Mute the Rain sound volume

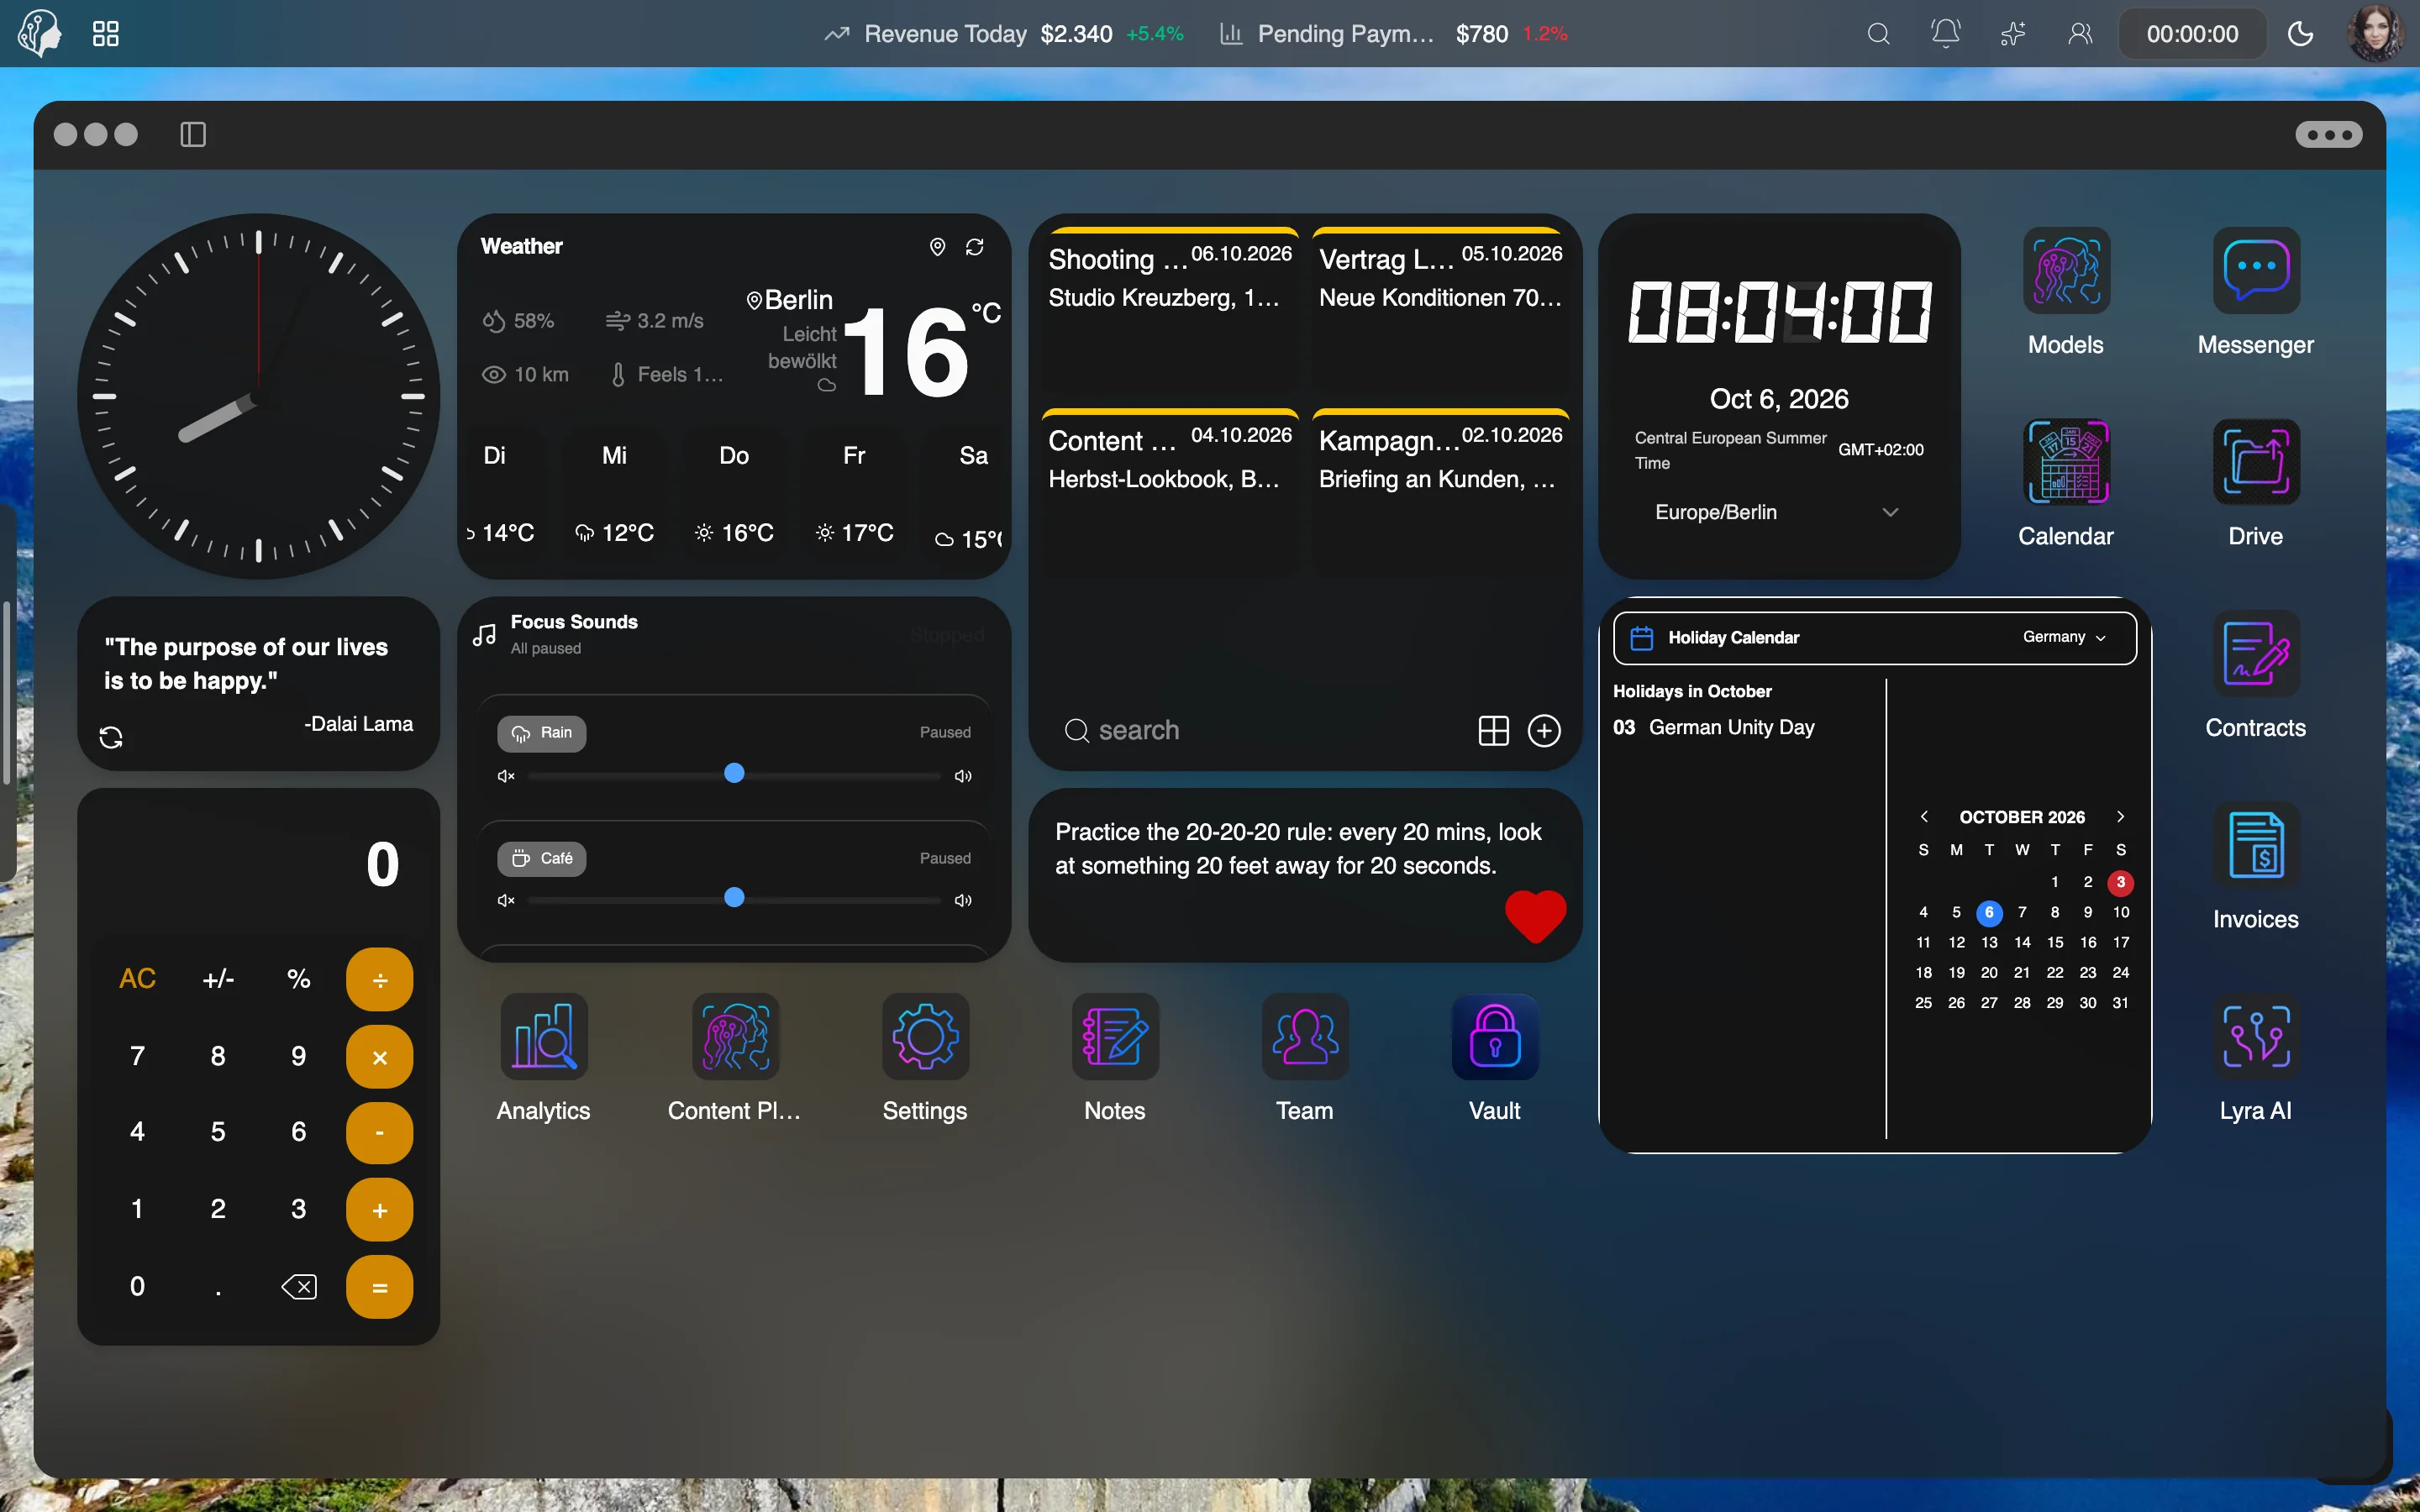click(x=506, y=776)
